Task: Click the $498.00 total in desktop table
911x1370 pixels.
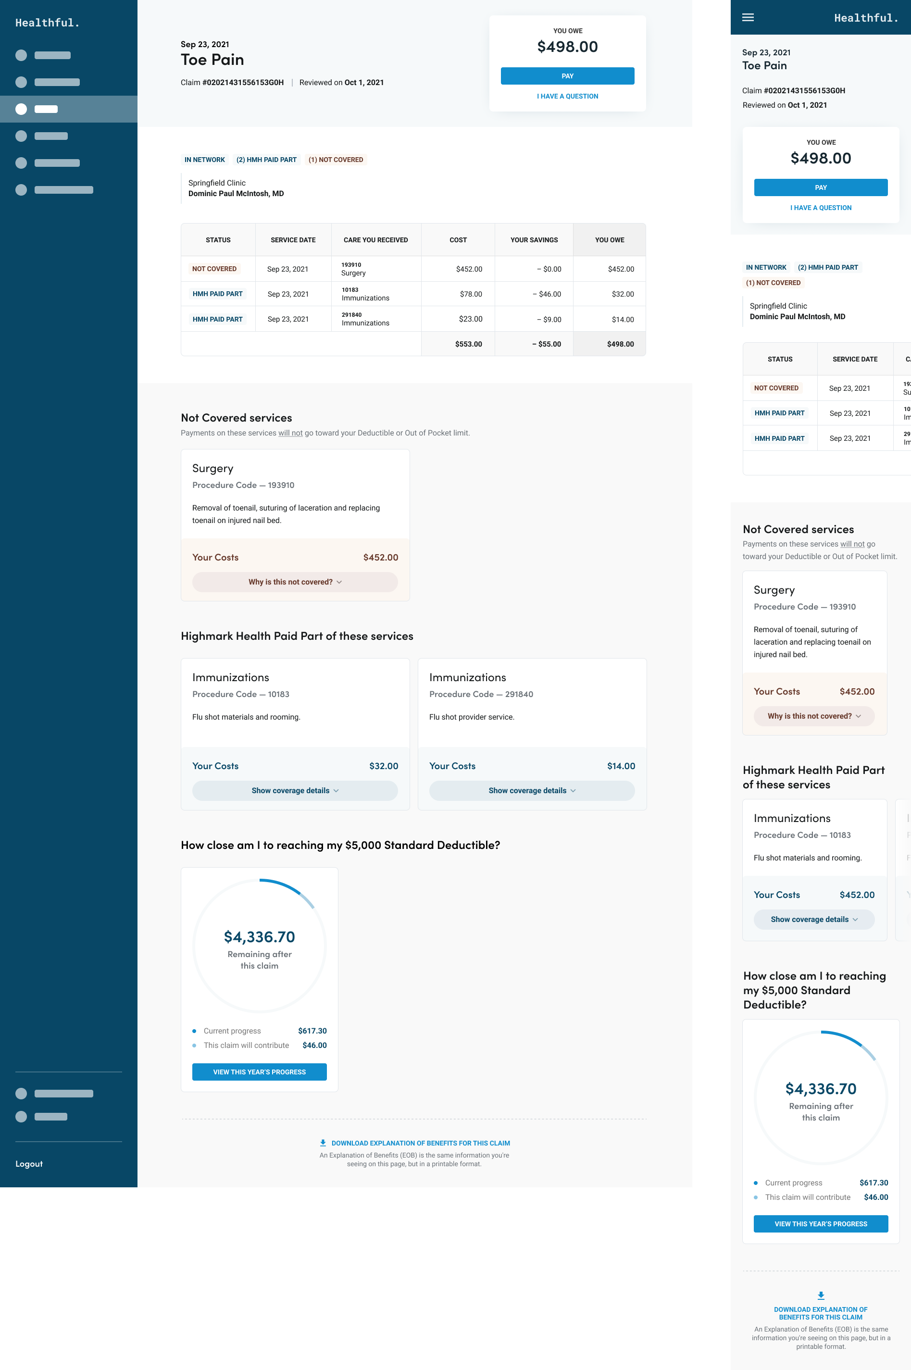Action: click(620, 344)
